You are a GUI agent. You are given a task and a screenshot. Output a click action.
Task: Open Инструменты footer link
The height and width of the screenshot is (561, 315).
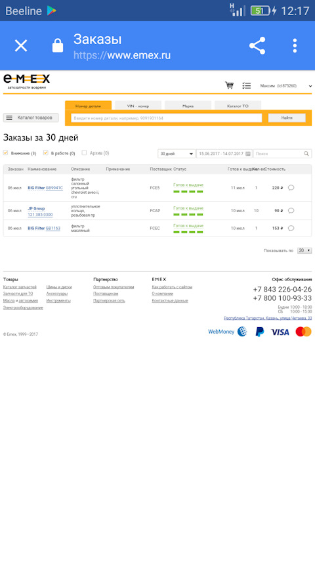58,301
